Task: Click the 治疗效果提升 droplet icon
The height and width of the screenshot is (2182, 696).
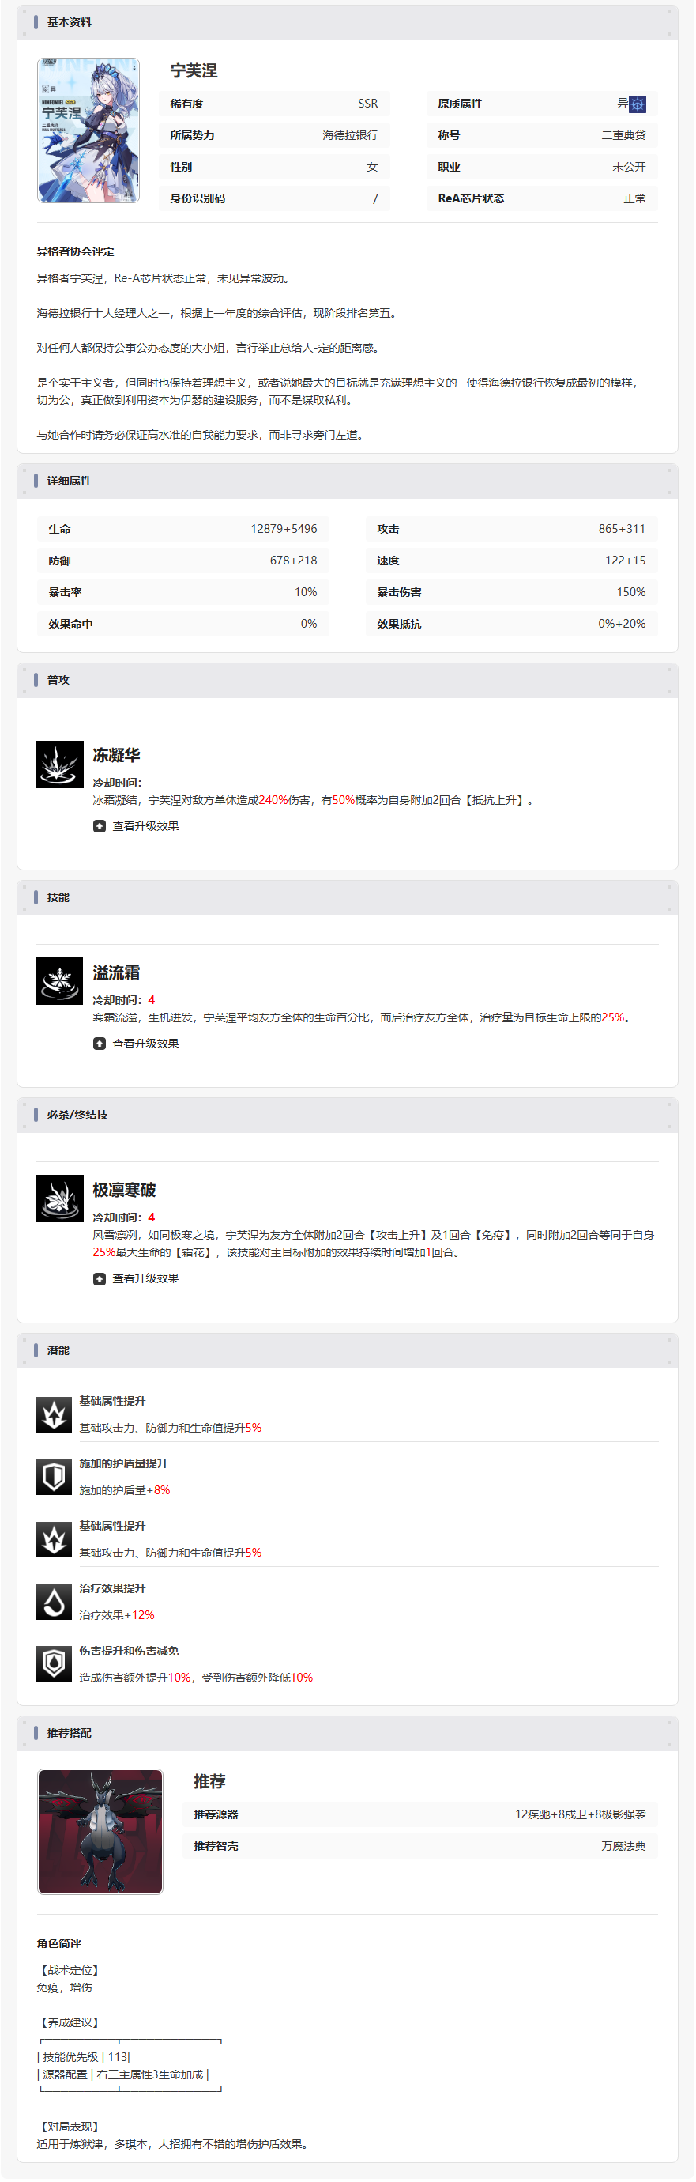Action: click(55, 1602)
